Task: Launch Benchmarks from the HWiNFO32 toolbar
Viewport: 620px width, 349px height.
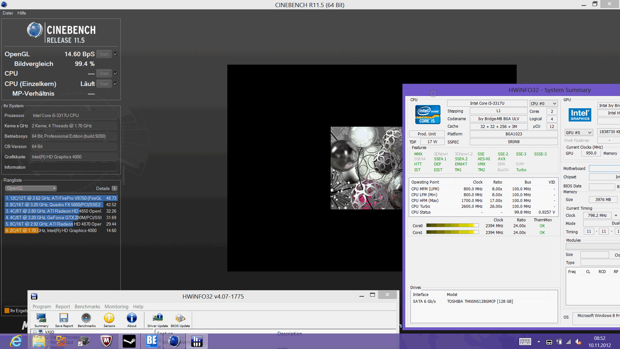Action: (x=87, y=320)
